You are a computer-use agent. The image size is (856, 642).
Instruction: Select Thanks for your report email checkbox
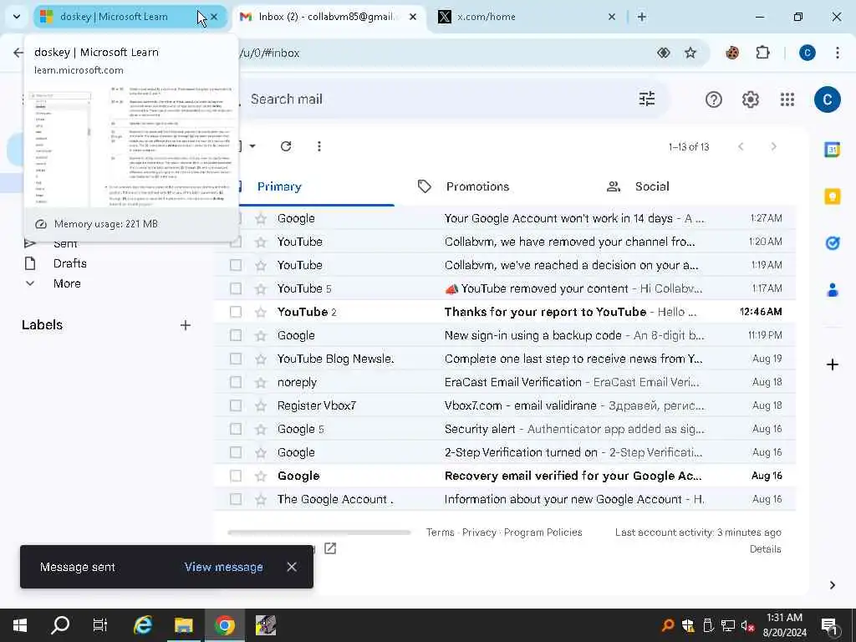coord(235,313)
